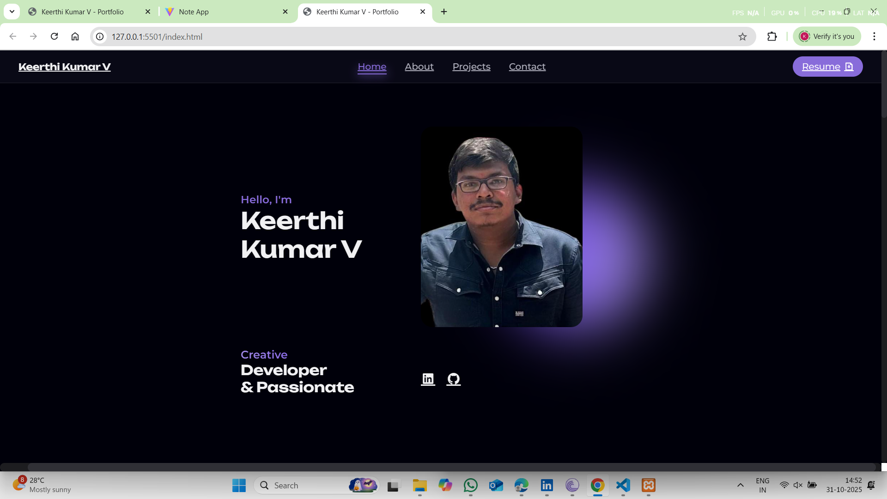Open Outlook from the taskbar
887x499 pixels.
(496, 485)
